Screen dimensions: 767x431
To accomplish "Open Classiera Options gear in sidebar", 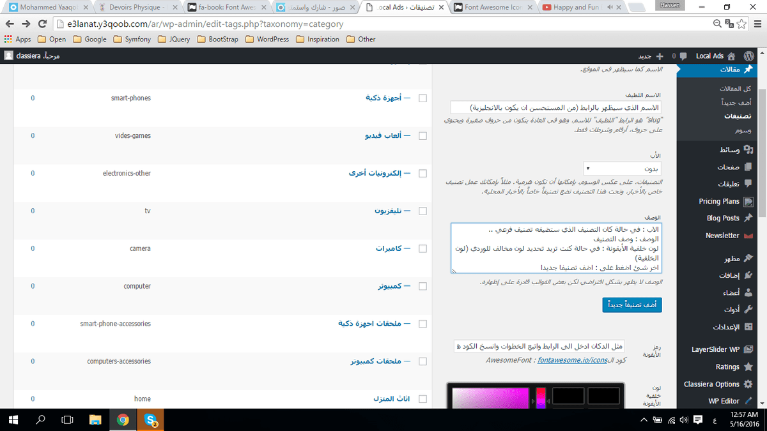I will pyautogui.click(x=749, y=384).
